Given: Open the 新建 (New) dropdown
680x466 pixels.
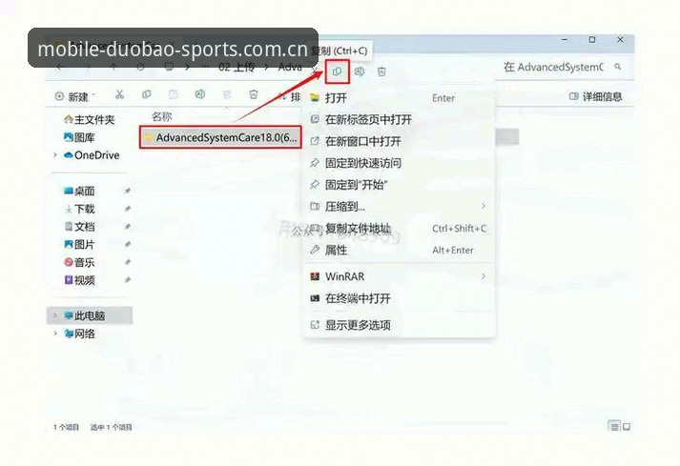Looking at the screenshot, I should pyautogui.click(x=74, y=96).
